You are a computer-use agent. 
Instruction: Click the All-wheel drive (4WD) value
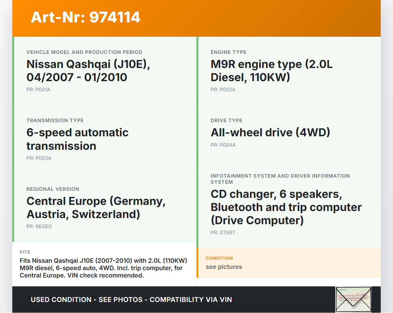270,132
